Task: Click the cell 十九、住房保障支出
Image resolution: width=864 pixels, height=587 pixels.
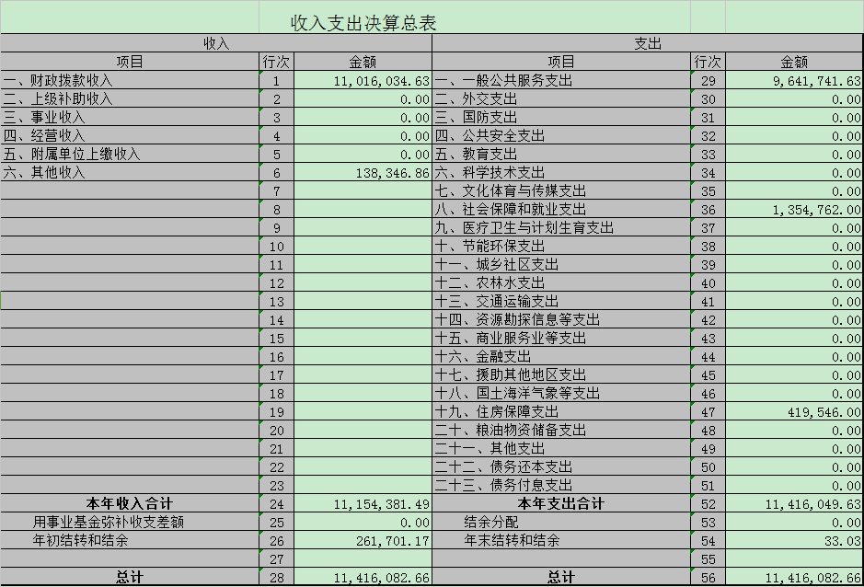Action: coord(561,411)
